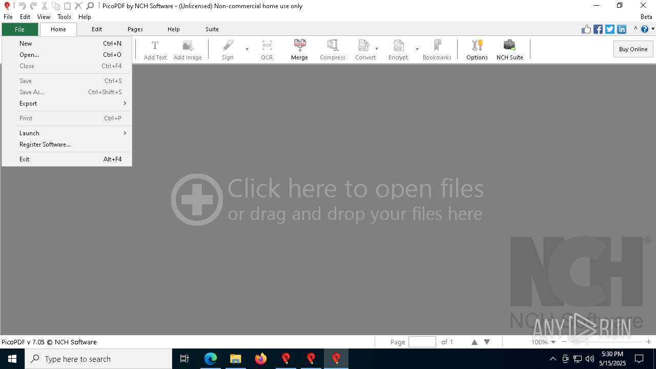The image size is (656, 369).
Task: Select the Sign tool
Action: pos(228,50)
